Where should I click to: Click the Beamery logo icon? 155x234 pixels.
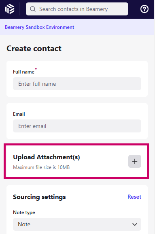10,9
